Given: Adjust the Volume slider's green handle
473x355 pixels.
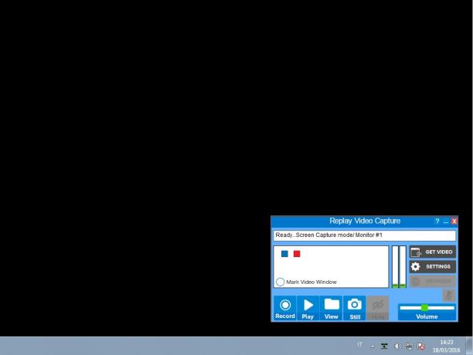Looking at the screenshot, I should click(x=424, y=308).
